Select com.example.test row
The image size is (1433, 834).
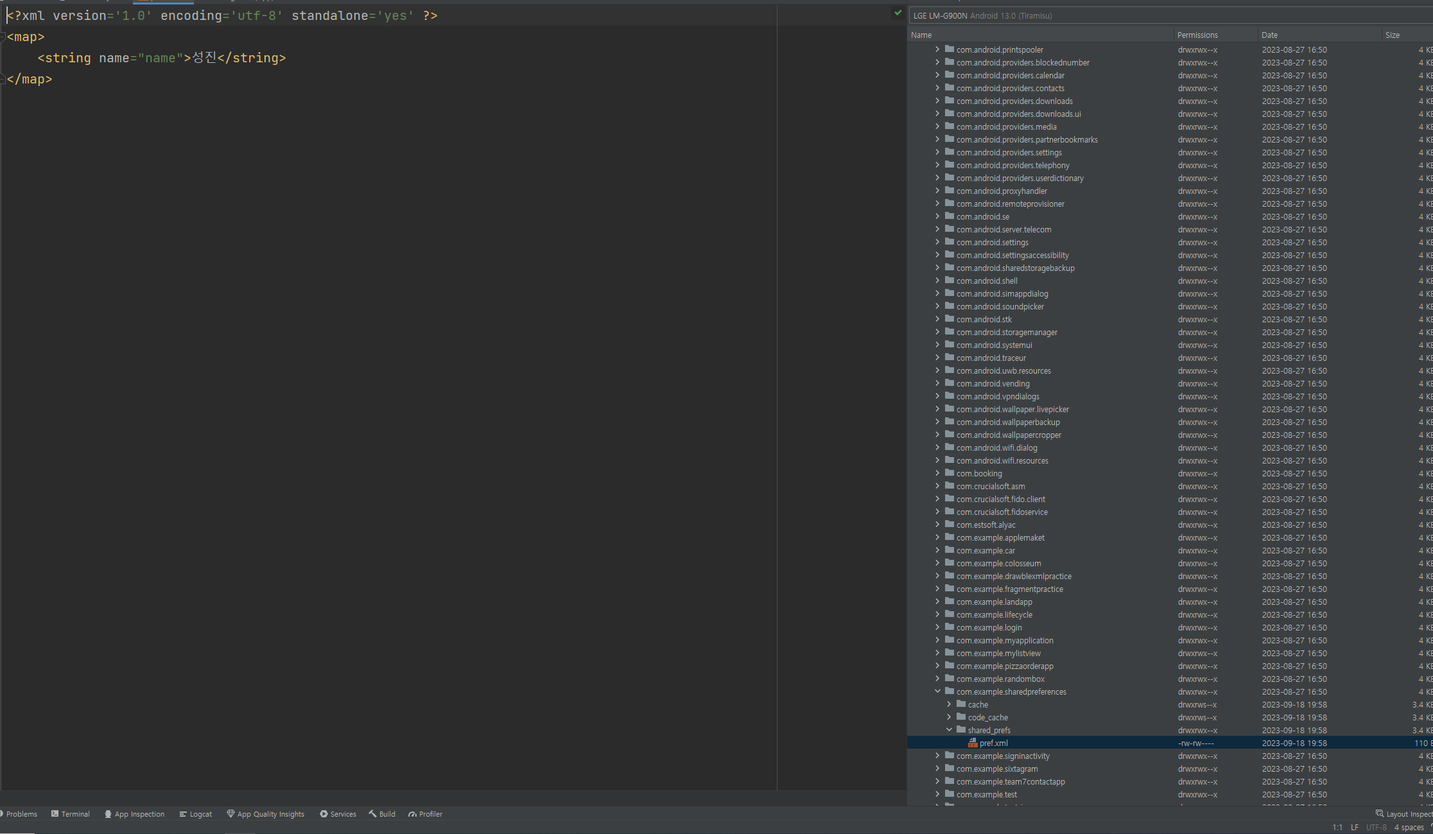1170,794
